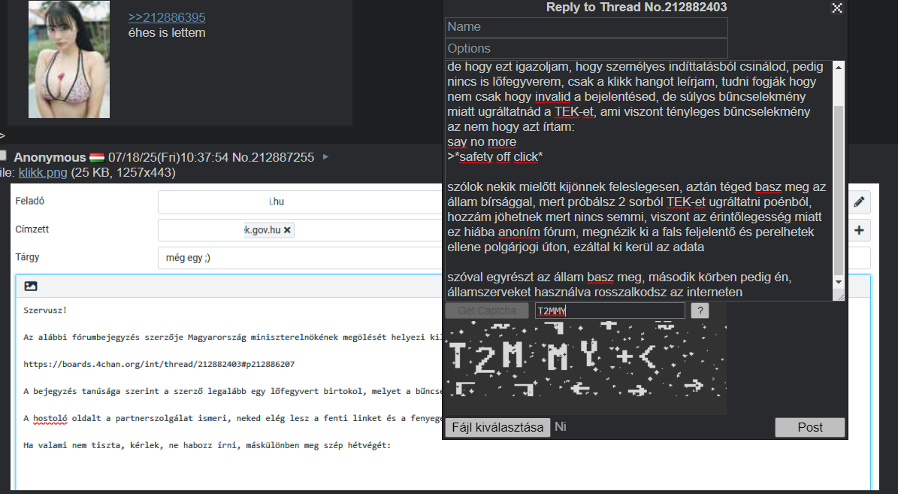Click the comment box vertical scrollbar thumb
898x494 pixels.
pos(839,189)
